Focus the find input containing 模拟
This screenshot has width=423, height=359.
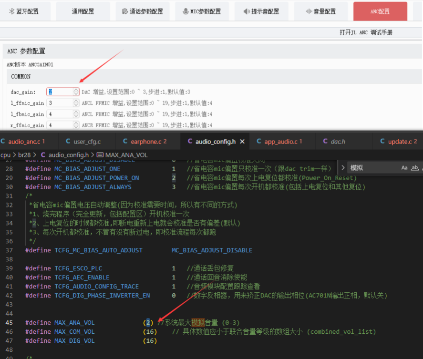(373, 168)
